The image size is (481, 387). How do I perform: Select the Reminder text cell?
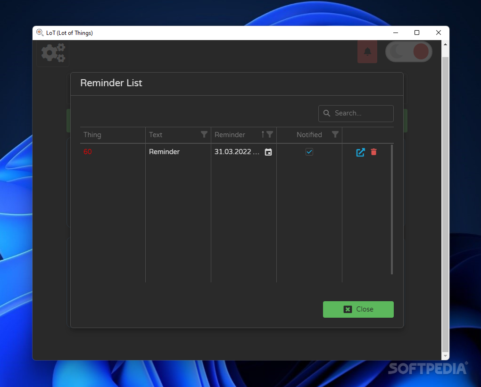pyautogui.click(x=164, y=152)
